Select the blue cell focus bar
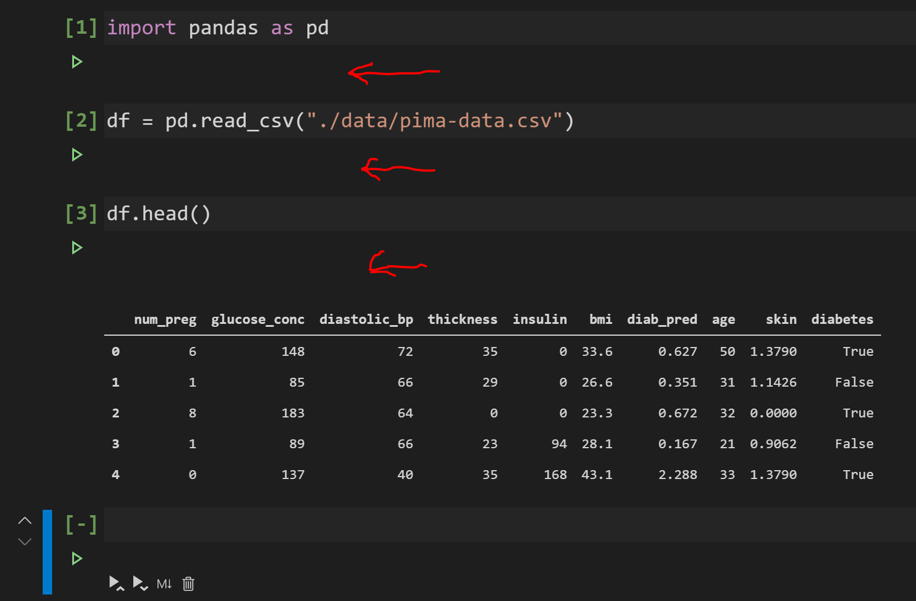Screen dimensions: 916x601 (47, 551)
